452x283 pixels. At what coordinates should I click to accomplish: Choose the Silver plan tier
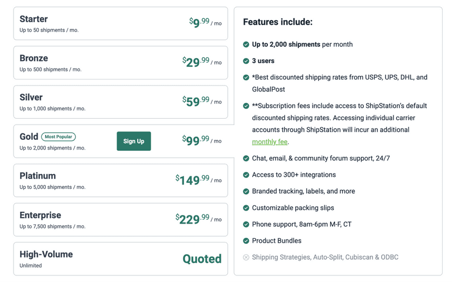coord(120,102)
